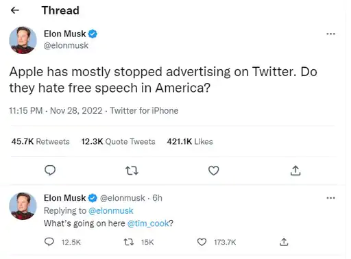Open the @elonmusk link after Replying to

point(111,210)
